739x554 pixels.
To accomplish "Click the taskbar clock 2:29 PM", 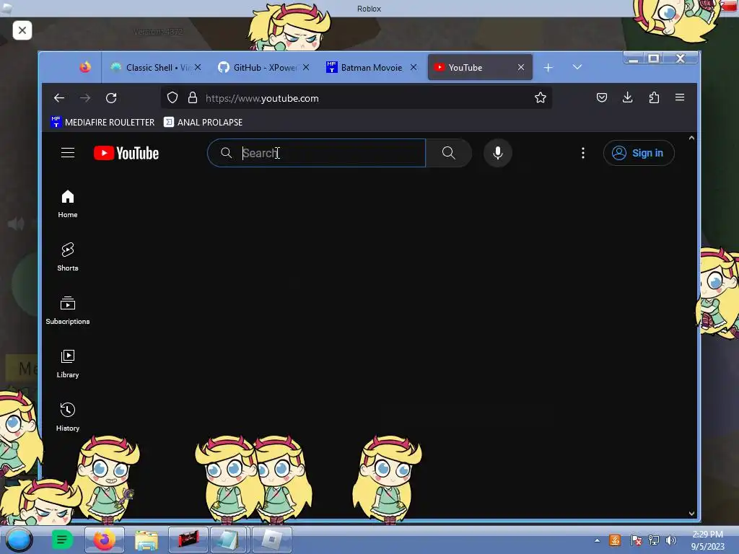I will (707, 540).
